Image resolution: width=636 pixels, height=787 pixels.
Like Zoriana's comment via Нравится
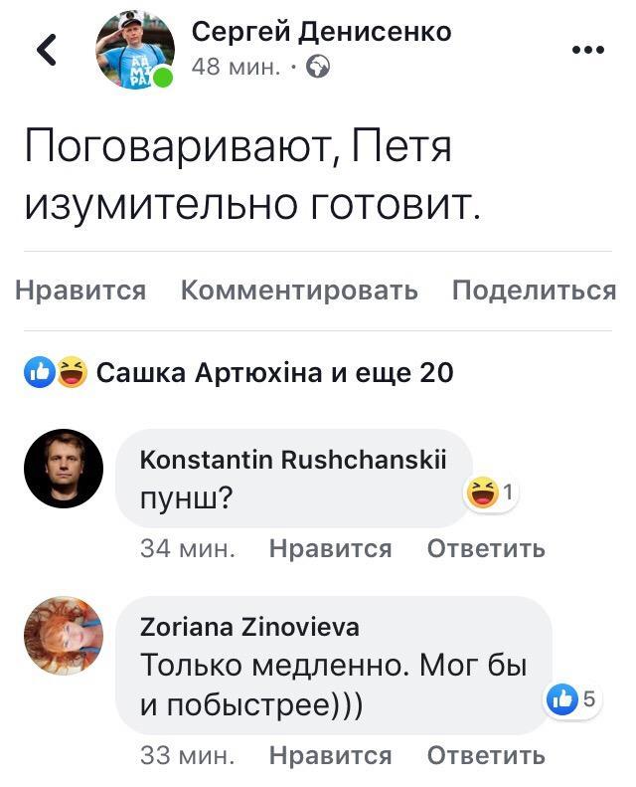(330, 755)
